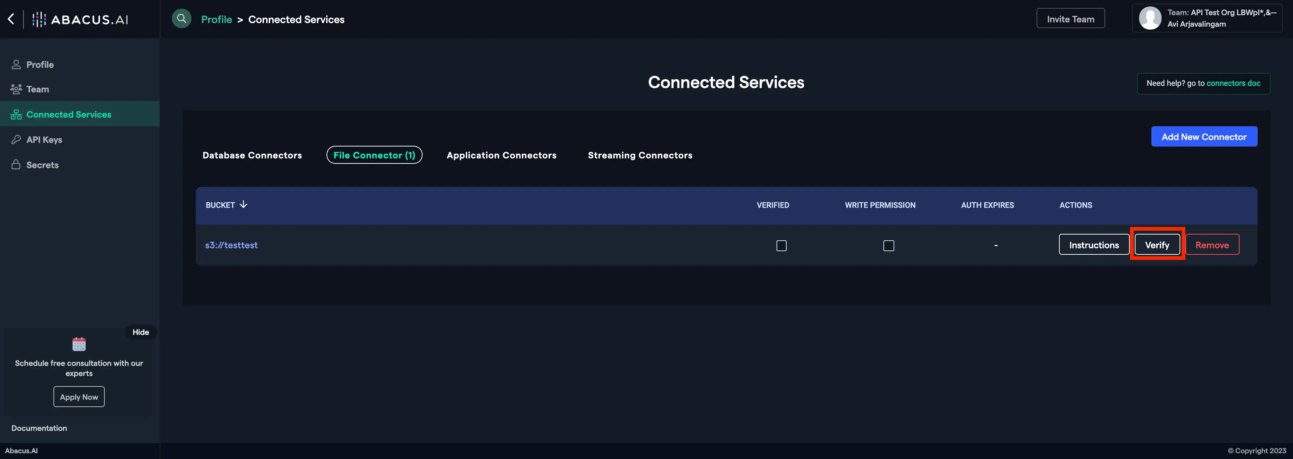Click the user avatar icon
Viewport: 1293px width, 459px height.
(x=1150, y=18)
